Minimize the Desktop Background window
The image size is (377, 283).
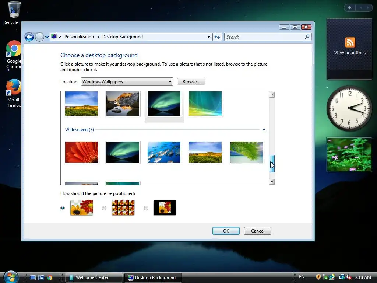pos(284,27)
